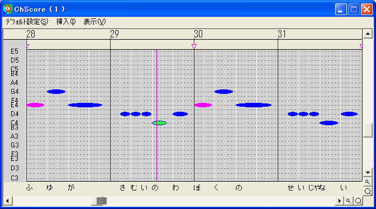Click the vertical scrollbar thumb

(x=368, y=130)
